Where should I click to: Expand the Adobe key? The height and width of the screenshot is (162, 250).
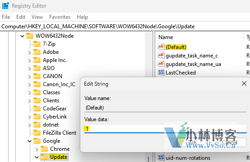pos(30,53)
